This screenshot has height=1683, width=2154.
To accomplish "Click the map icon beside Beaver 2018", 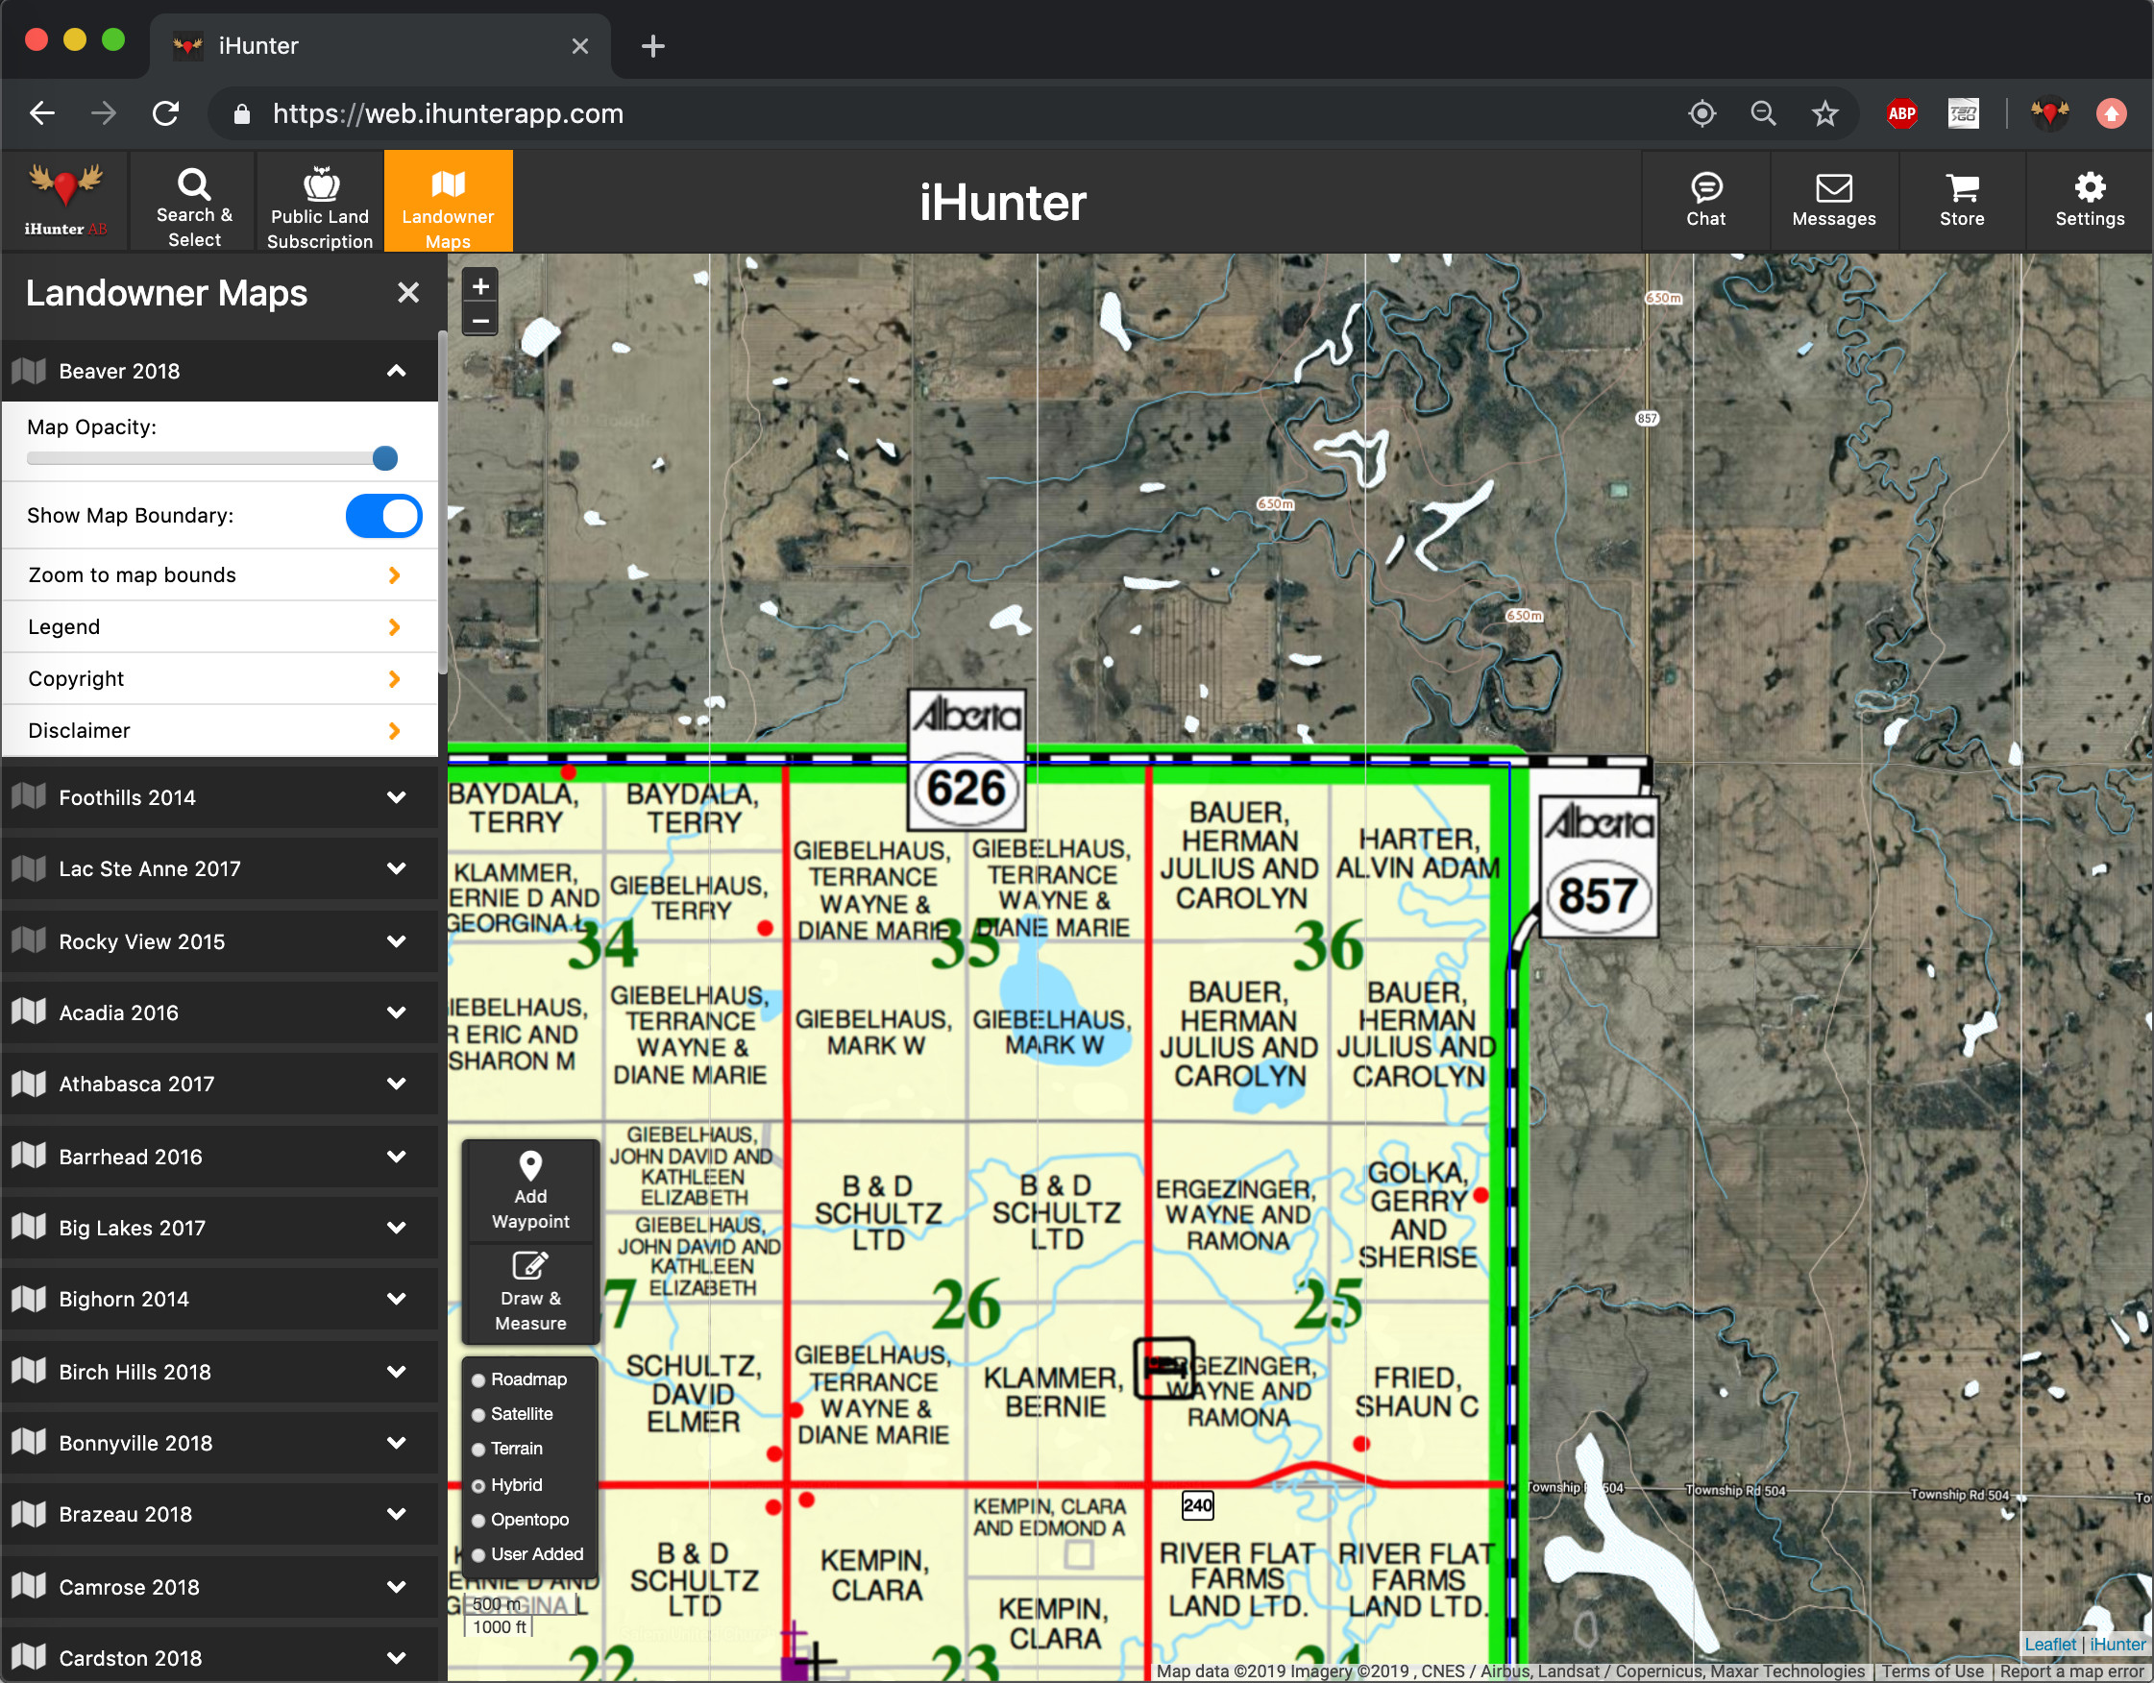I will [x=30, y=371].
